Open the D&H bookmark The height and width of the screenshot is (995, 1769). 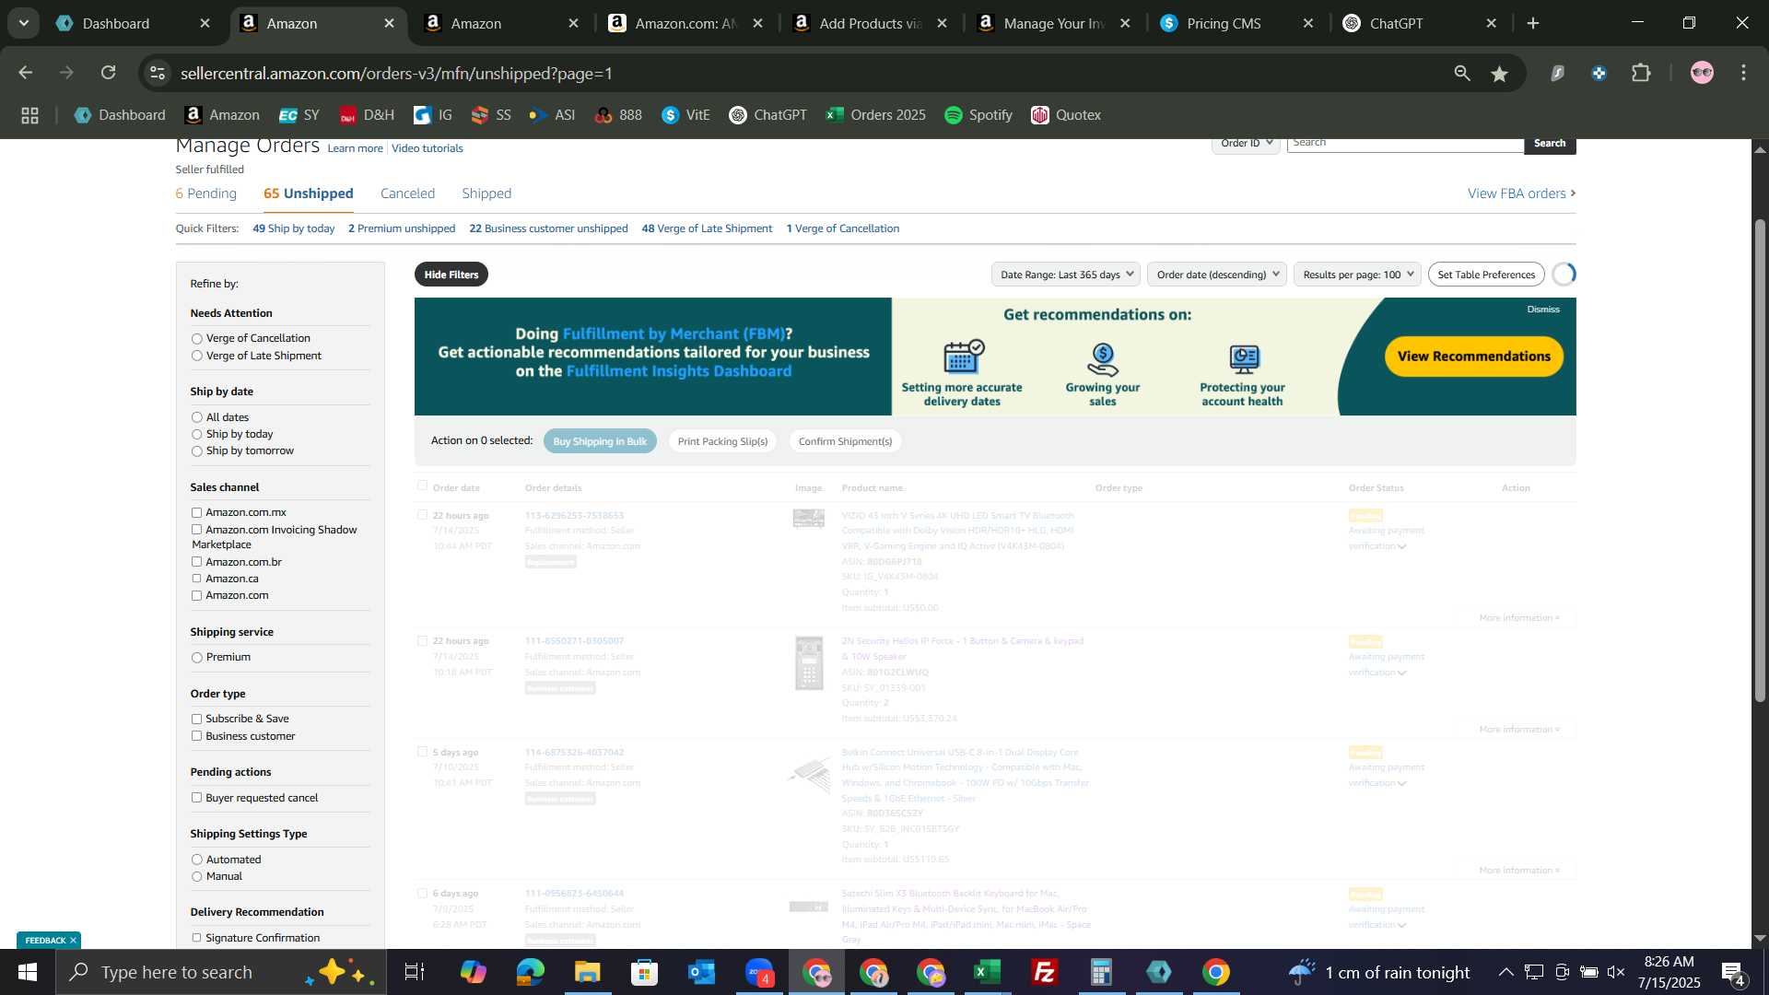click(x=367, y=115)
